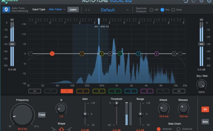Select the band 1 button below graph
This screenshot has height=131, width=213.
[x=67, y=91]
